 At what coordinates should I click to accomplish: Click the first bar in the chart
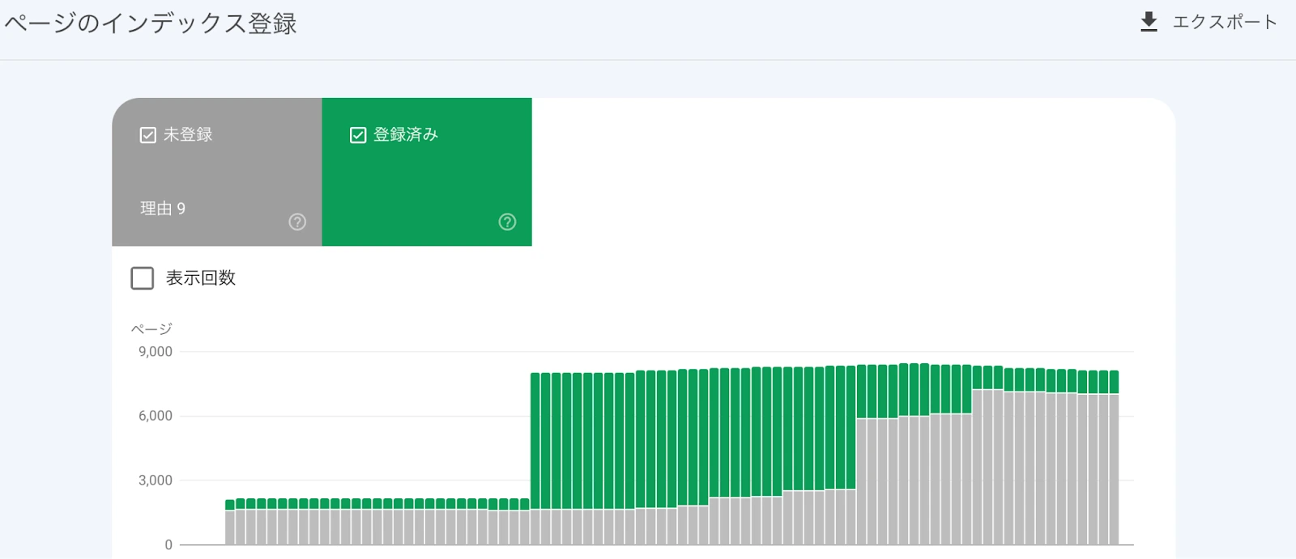click(x=230, y=523)
